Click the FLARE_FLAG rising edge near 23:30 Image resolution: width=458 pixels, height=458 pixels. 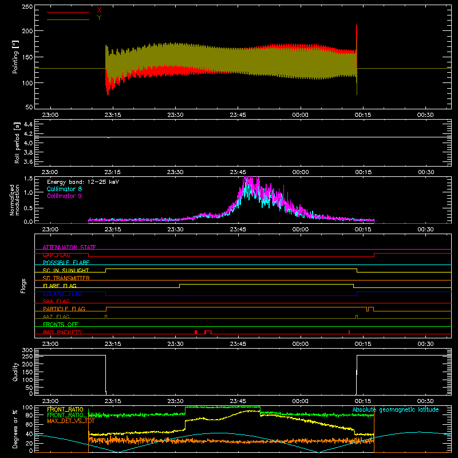click(179, 286)
